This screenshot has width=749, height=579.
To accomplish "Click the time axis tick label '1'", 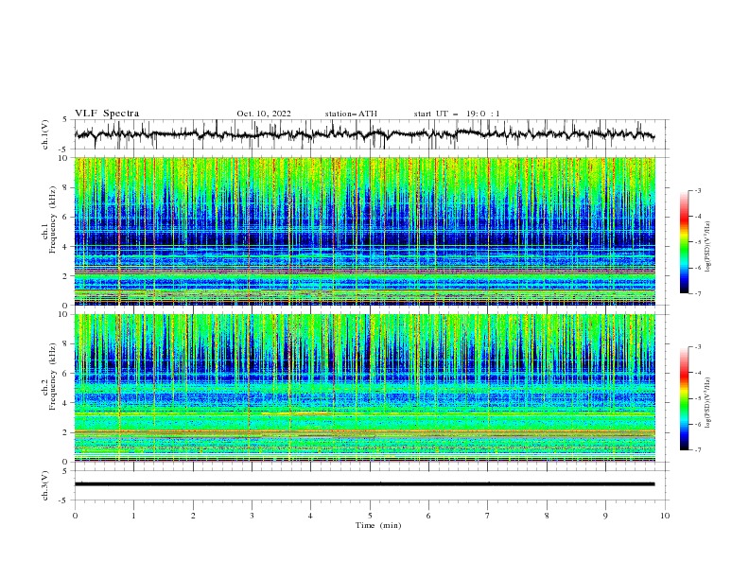I will pos(133,516).
